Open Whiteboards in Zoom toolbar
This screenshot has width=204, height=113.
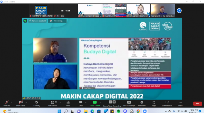[x=167, y=104]
